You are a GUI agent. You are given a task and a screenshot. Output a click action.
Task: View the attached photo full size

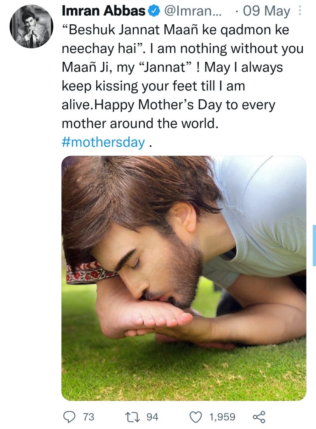pos(184,278)
